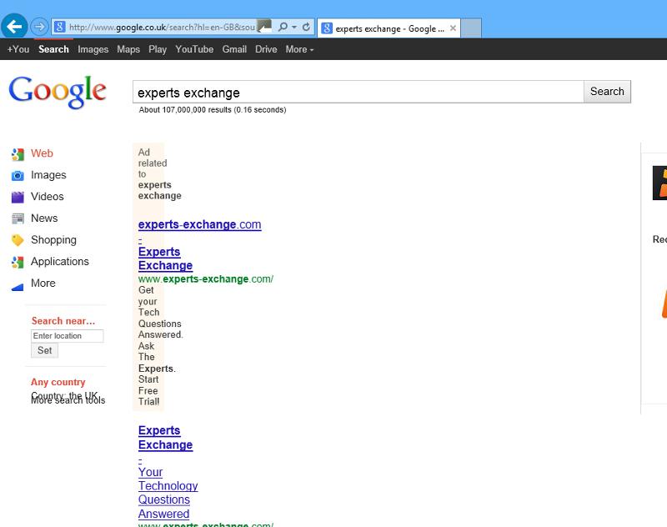The width and height of the screenshot is (667, 527).
Task: Open Maps in the black Google bar
Action: [128, 49]
